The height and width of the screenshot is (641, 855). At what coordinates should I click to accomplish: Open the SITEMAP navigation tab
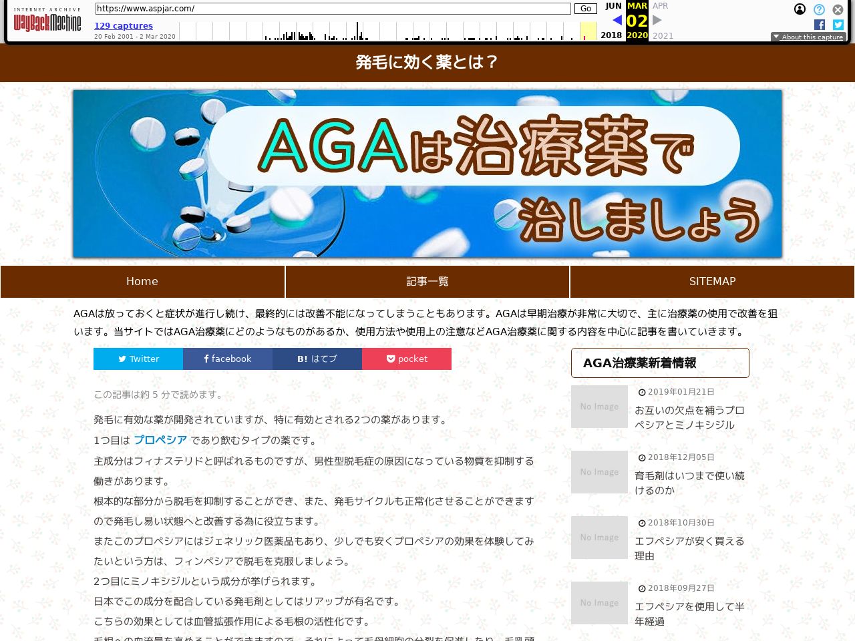click(x=712, y=282)
